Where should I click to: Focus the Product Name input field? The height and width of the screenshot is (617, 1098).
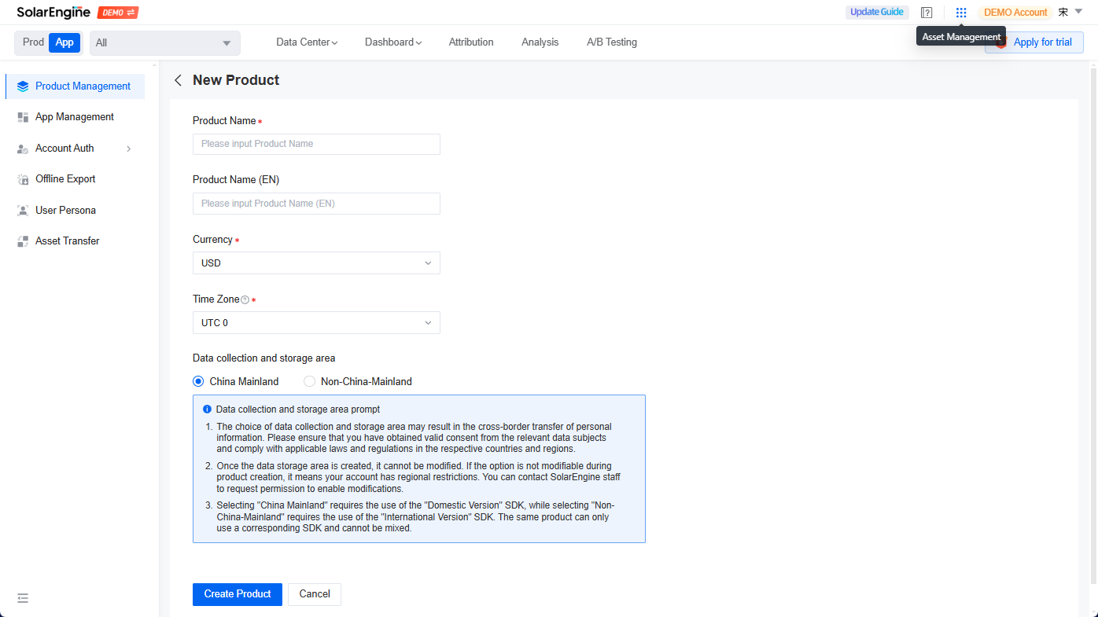pos(315,144)
